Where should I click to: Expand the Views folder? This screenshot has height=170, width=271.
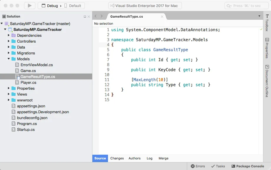[x=9, y=94]
